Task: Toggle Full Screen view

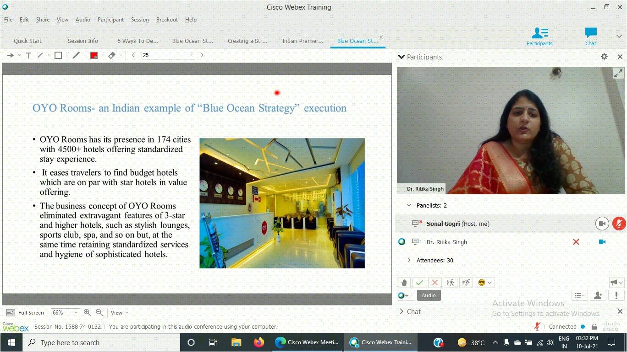Action: (25, 313)
